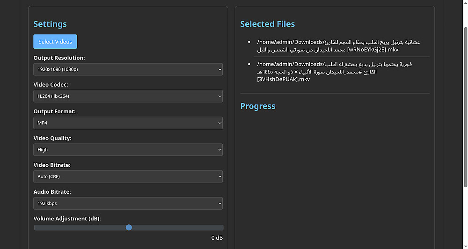
Task: Open the Video Bitrate Auto (CRF) dropdown
Action: (128, 176)
